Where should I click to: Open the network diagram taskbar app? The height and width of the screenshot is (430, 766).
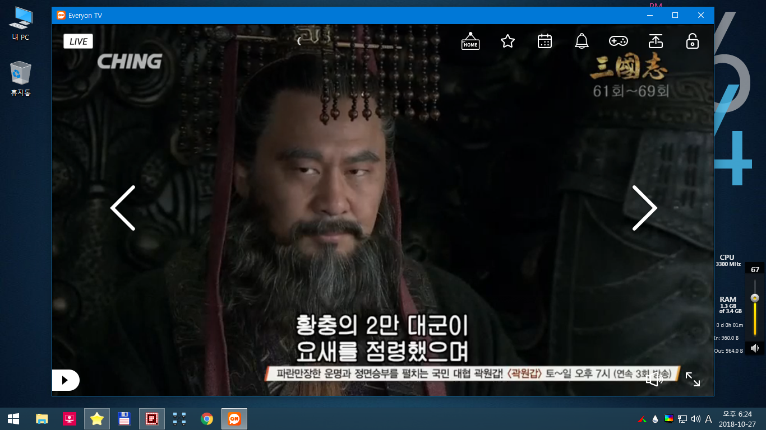click(x=179, y=419)
